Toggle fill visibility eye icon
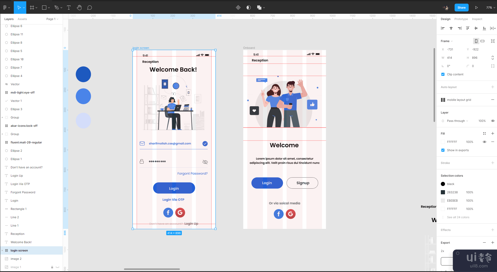Viewport: 497px width, 272px height. coord(484,142)
